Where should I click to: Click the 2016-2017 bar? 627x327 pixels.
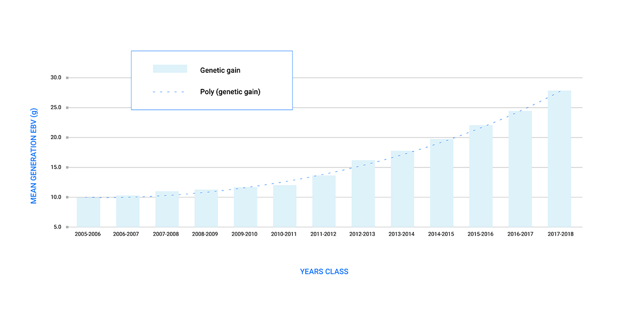click(x=520, y=170)
